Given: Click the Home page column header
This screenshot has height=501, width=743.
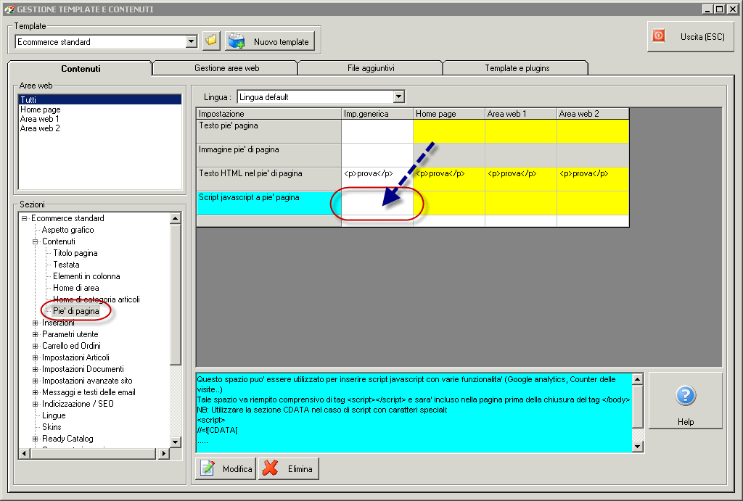Looking at the screenshot, I should point(449,114).
